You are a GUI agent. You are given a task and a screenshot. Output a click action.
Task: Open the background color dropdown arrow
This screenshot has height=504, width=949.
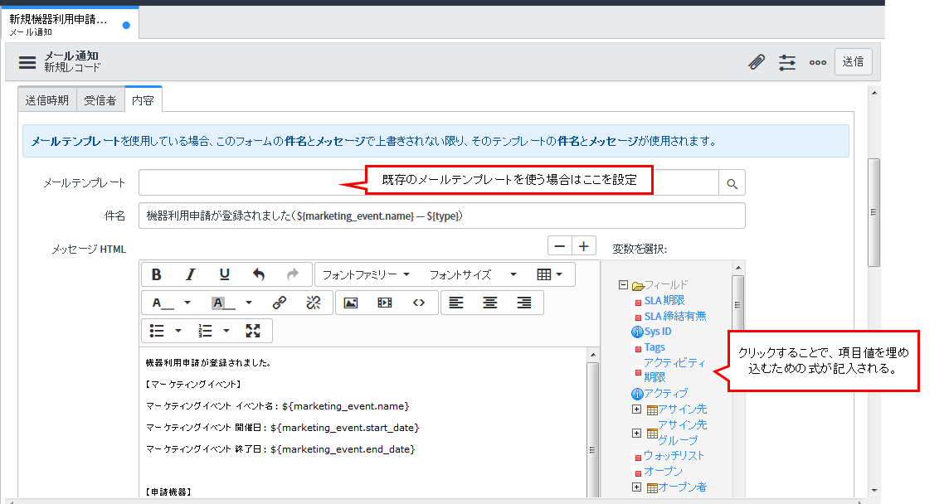(249, 303)
